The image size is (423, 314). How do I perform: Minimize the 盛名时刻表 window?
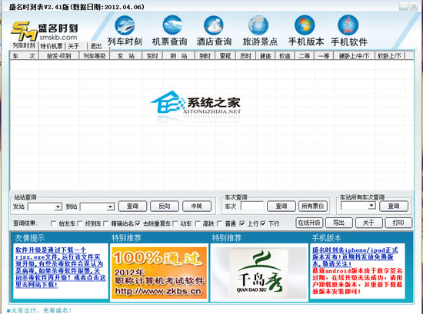point(404,6)
